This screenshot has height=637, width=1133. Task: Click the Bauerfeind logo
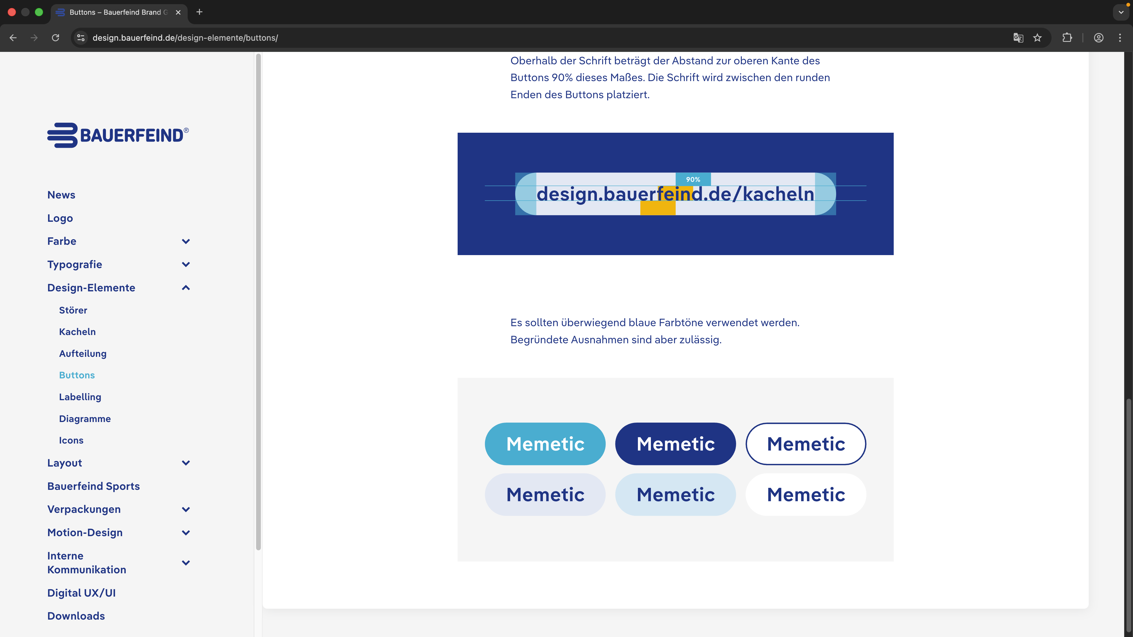[118, 135]
